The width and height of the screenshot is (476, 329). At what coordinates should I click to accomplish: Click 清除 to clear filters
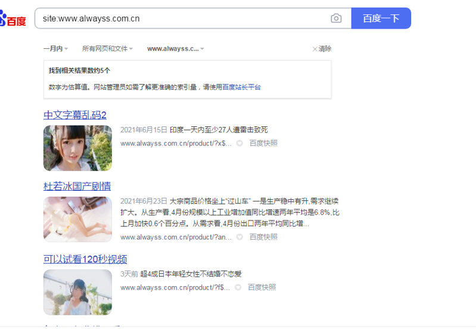[322, 49]
